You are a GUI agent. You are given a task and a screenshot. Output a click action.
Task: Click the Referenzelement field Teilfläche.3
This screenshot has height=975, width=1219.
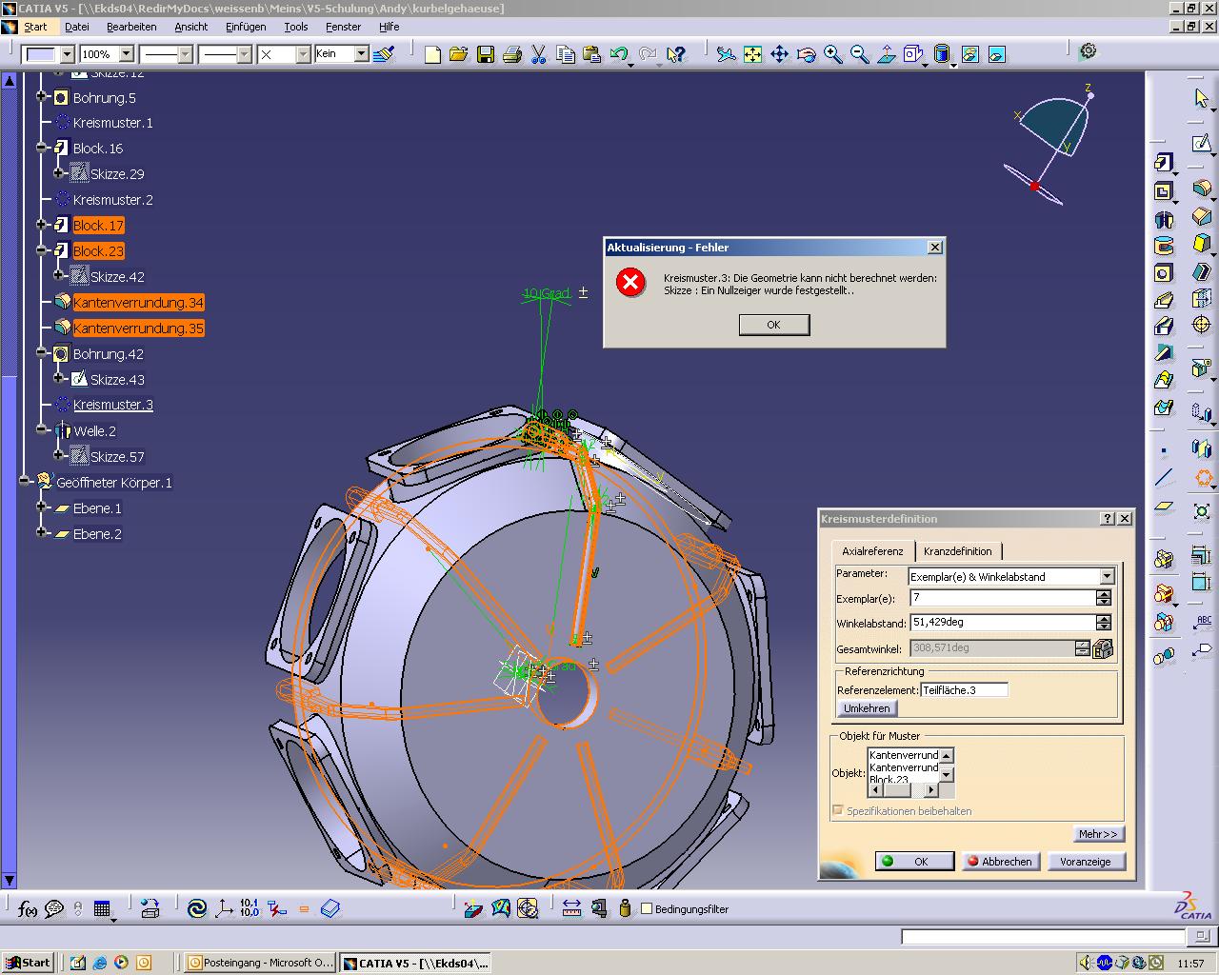(x=964, y=689)
